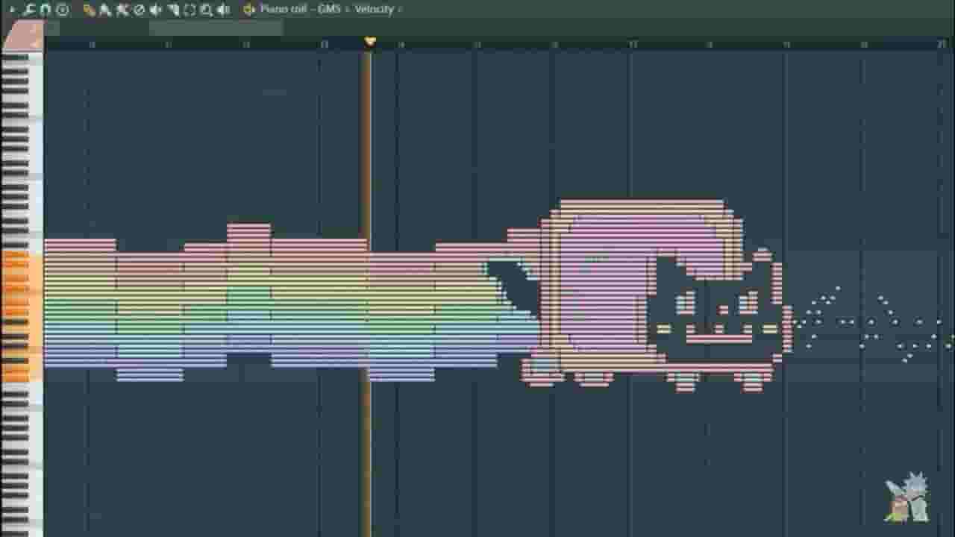Open the wrench Tools menu

tap(28, 10)
